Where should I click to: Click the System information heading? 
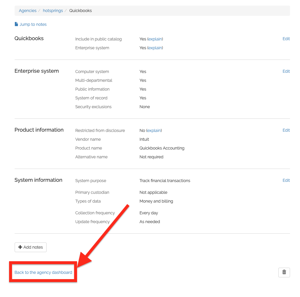(38, 180)
